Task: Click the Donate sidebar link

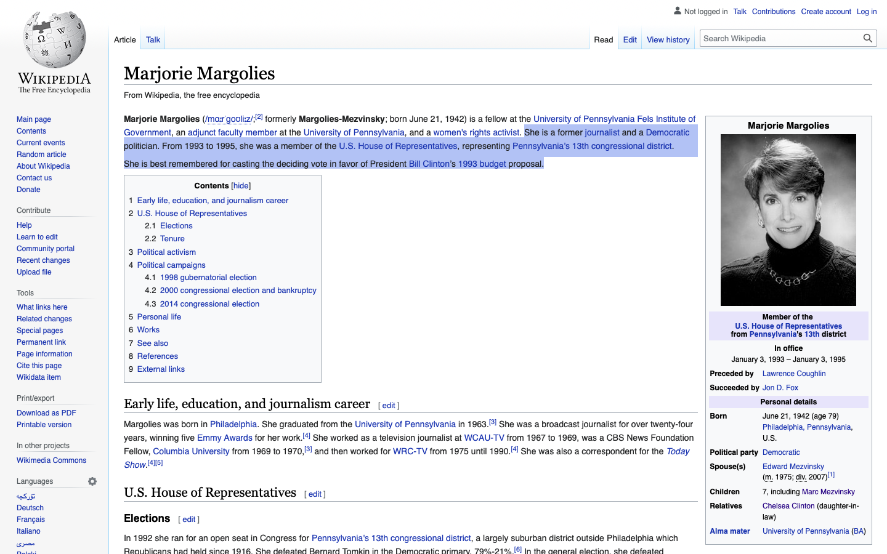Action: click(28, 190)
